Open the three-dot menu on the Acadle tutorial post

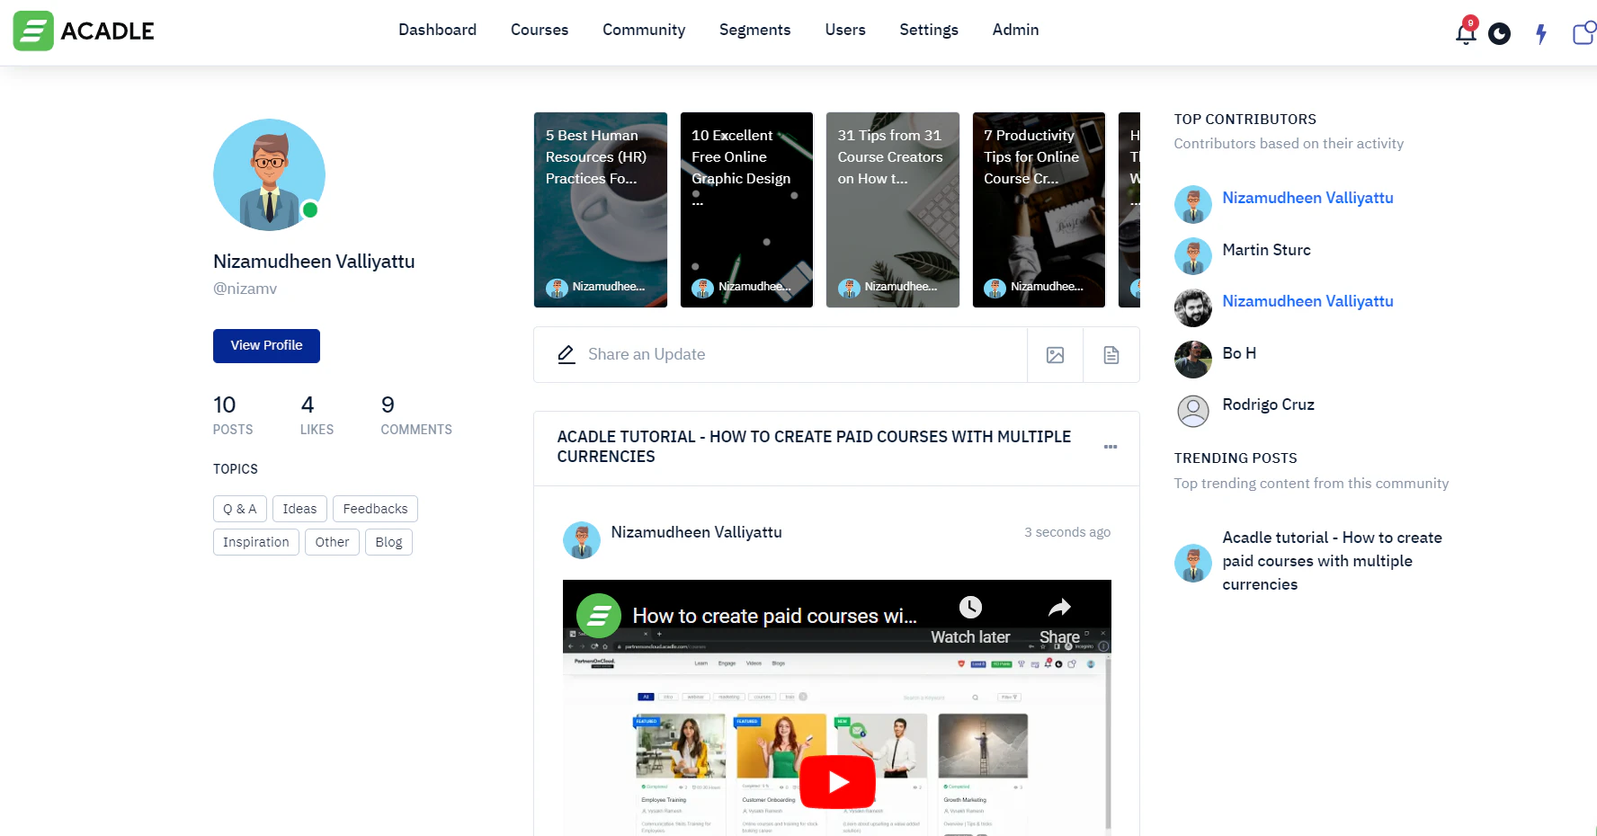(x=1111, y=447)
